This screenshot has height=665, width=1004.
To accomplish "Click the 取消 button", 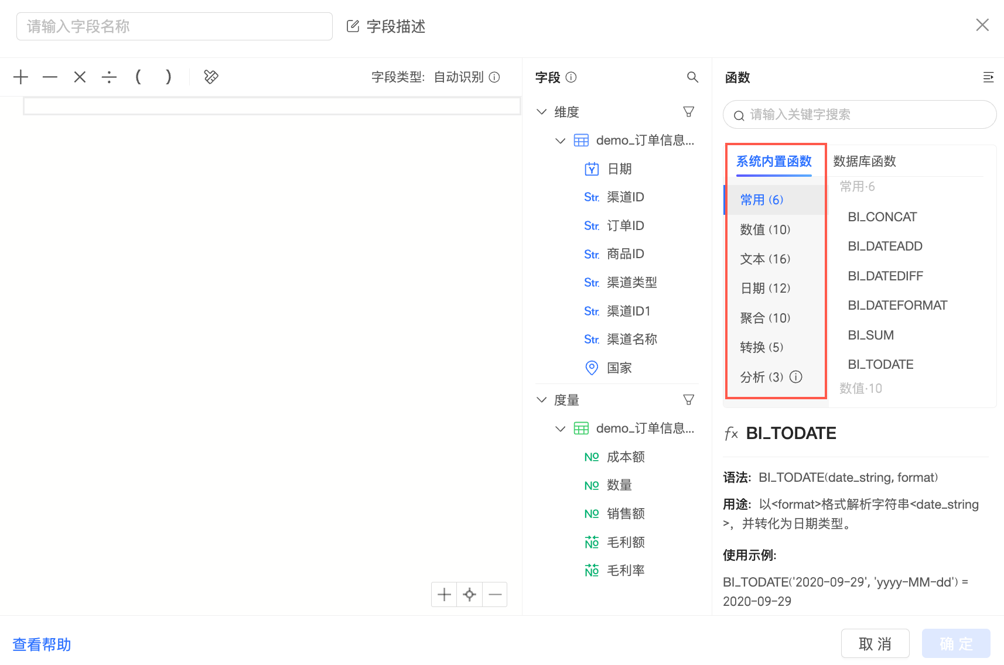I will 875,644.
